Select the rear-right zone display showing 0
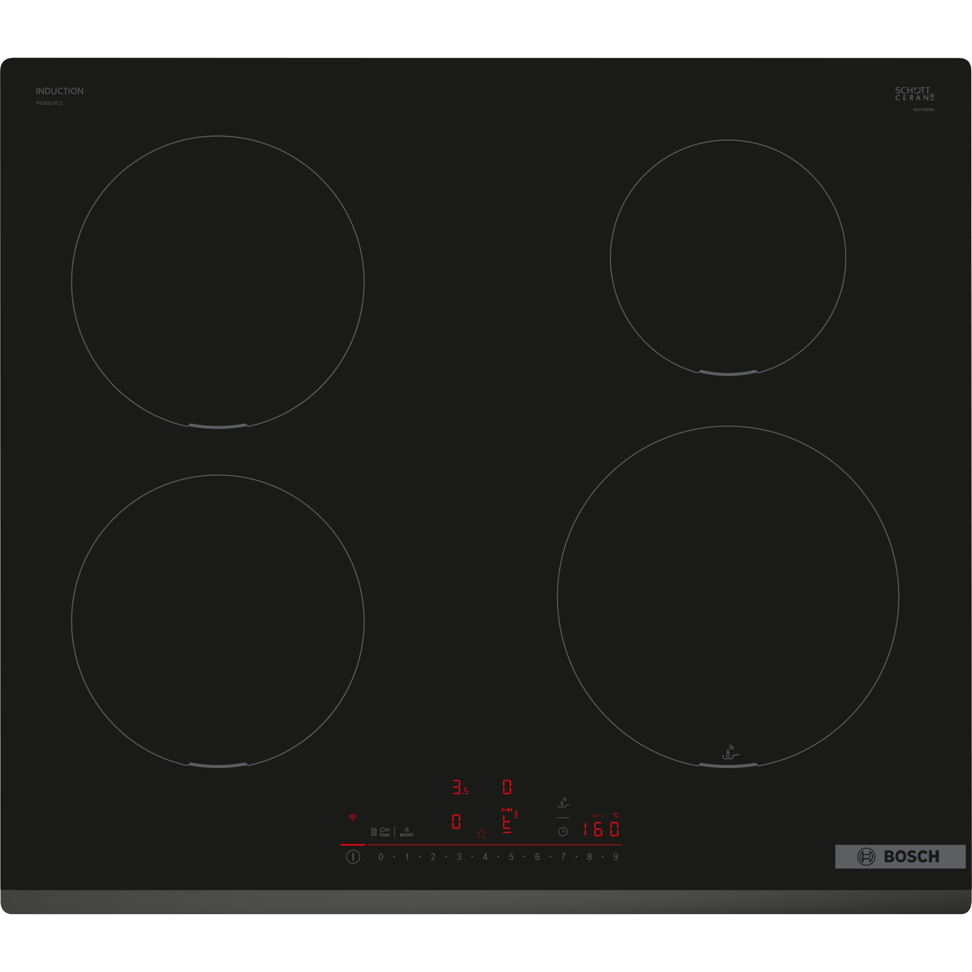972x972 pixels. pyautogui.click(x=507, y=788)
